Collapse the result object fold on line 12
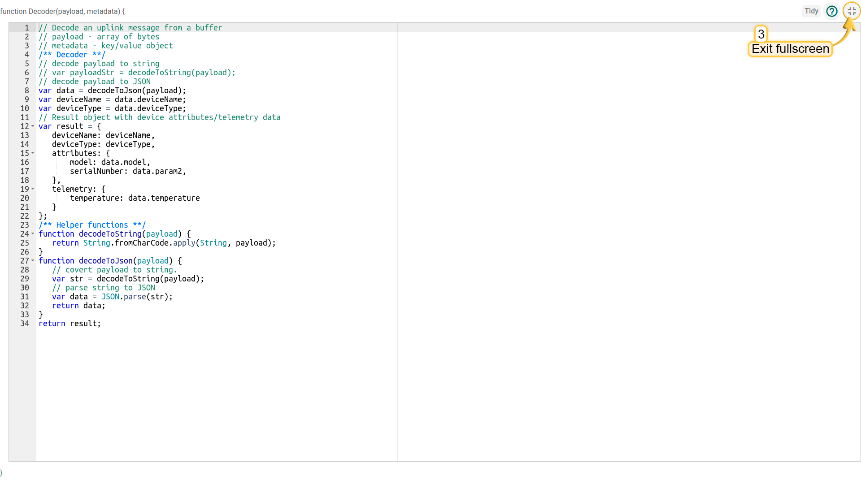This screenshot has height=484, width=861. [x=33, y=126]
